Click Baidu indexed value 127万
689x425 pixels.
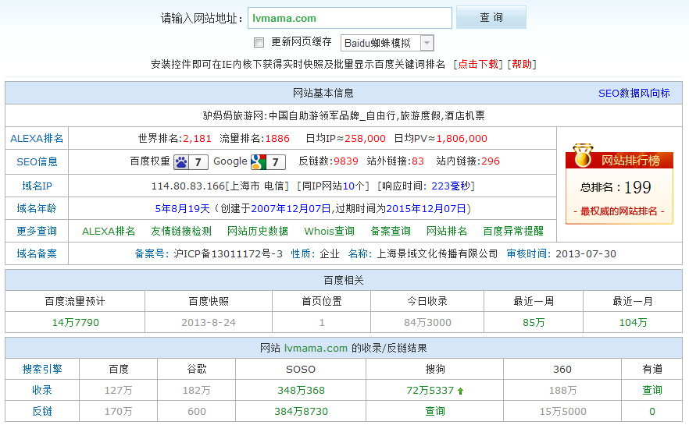click(118, 391)
